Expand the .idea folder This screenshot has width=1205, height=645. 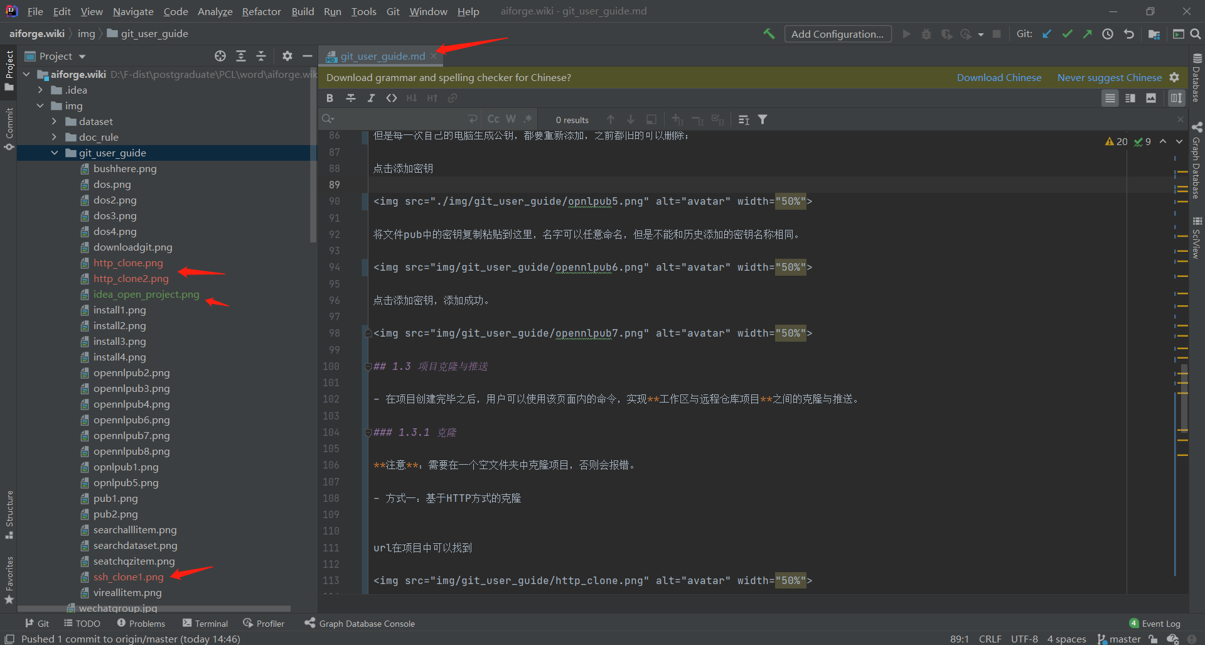pyautogui.click(x=40, y=90)
